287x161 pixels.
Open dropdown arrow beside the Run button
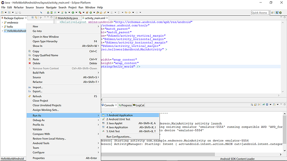[x=77, y=13]
